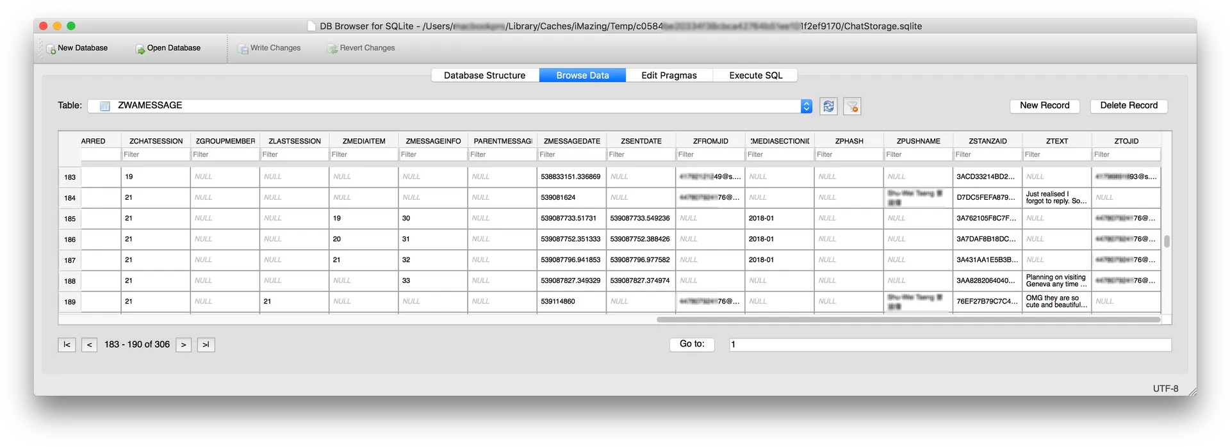Image resolution: width=1230 pixels, height=447 pixels.
Task: Click the Write Changes toolbar icon
Action: [243, 49]
